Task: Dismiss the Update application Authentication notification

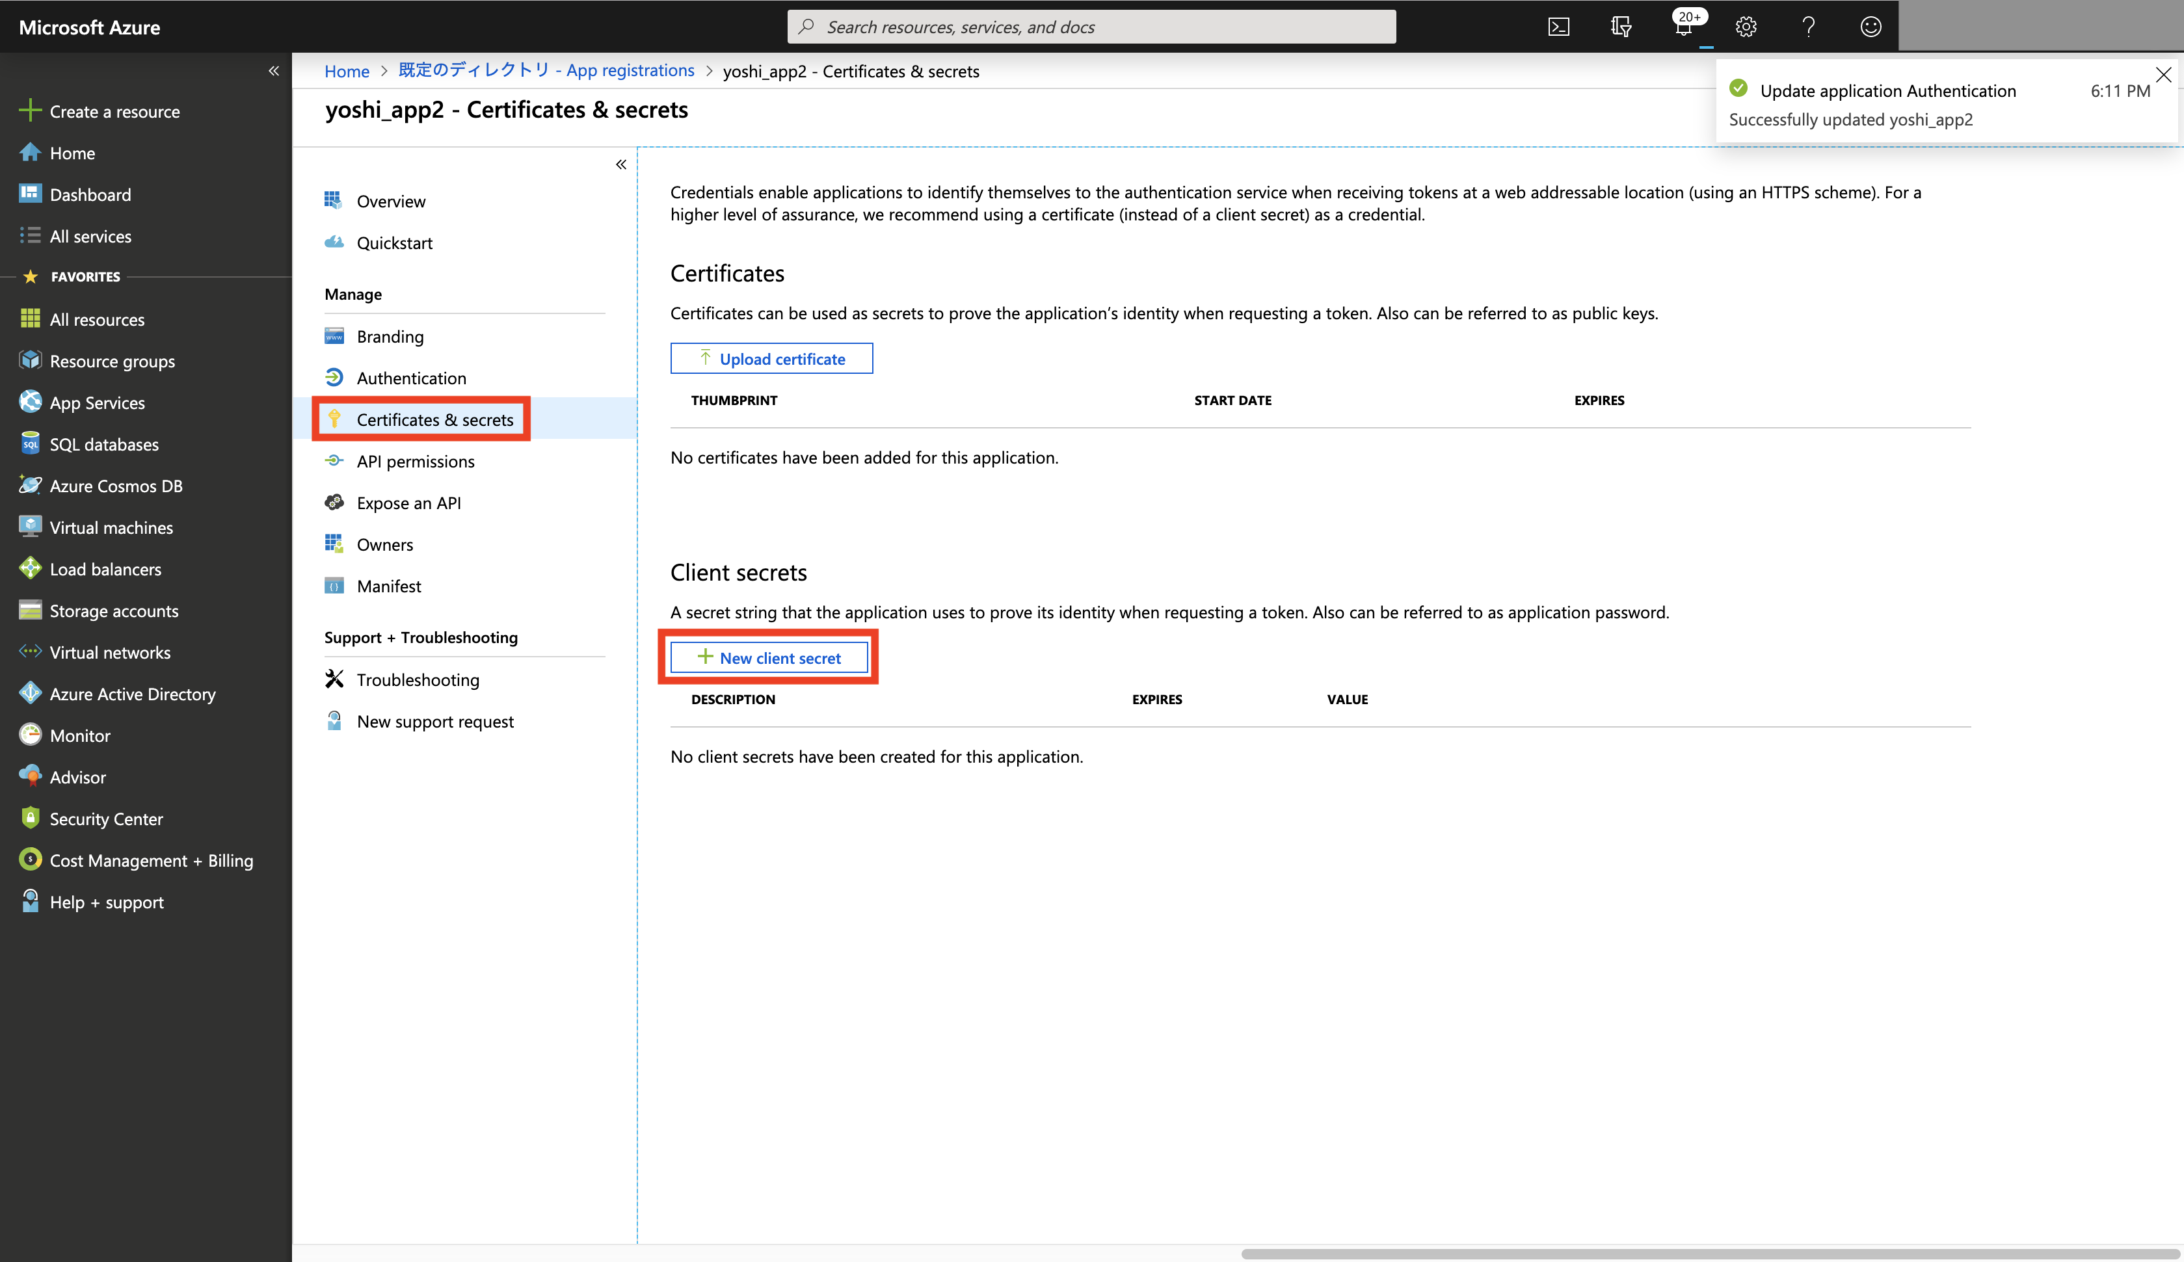Action: [x=2163, y=75]
